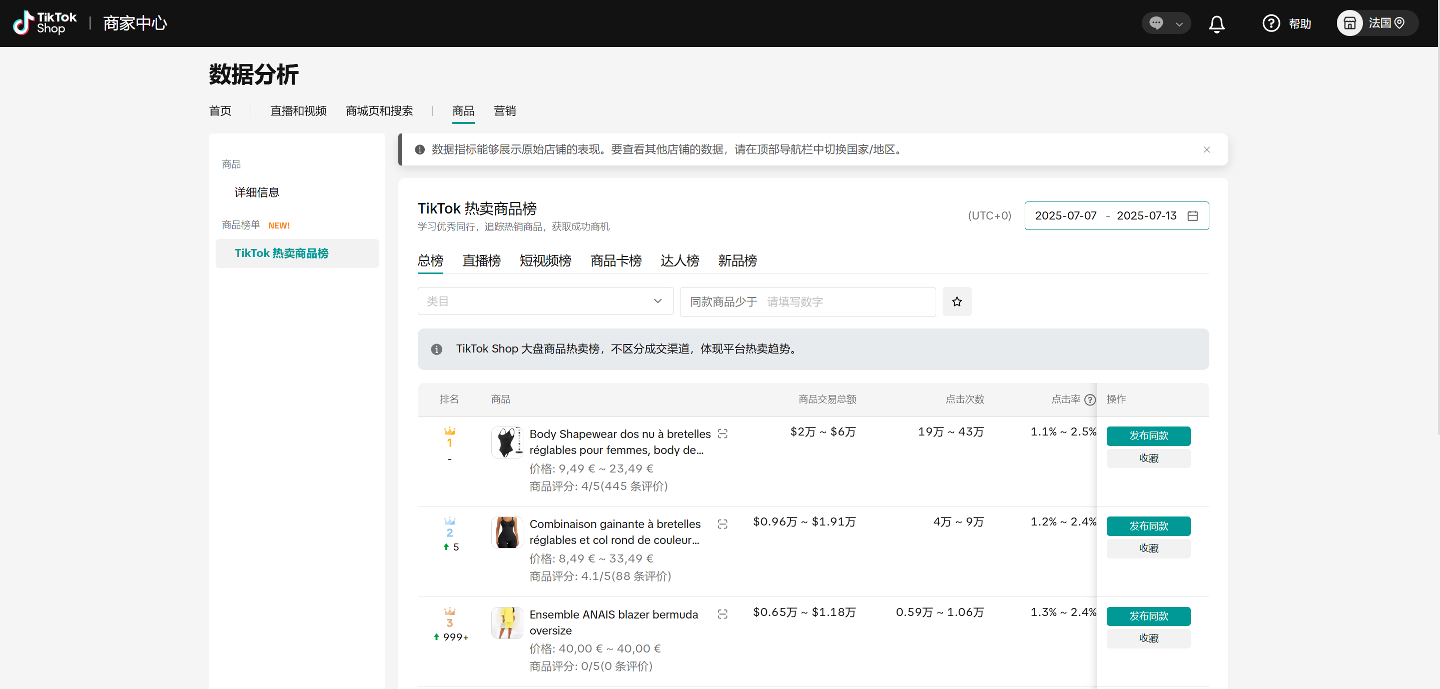Switch to the 直播榜 tab

point(481,261)
